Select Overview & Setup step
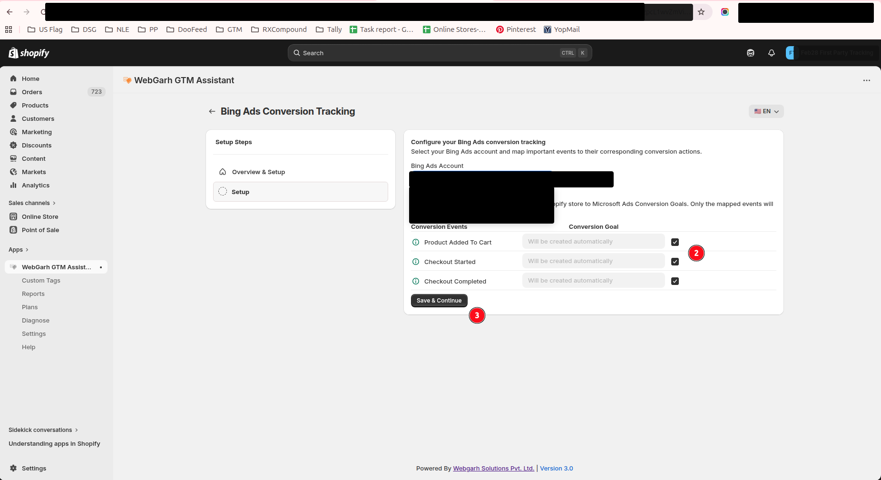881x480 pixels. 301,172
